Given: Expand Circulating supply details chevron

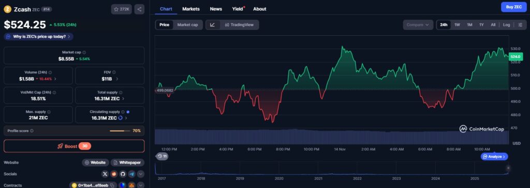Looking at the screenshot, I should [x=126, y=118].
